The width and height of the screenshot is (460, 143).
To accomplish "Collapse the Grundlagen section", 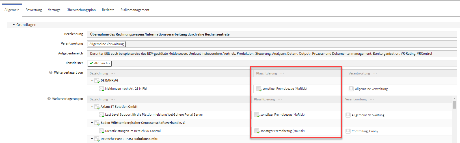I will coord(14,25).
